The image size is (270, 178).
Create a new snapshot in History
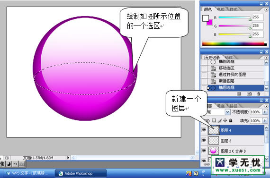249,93
